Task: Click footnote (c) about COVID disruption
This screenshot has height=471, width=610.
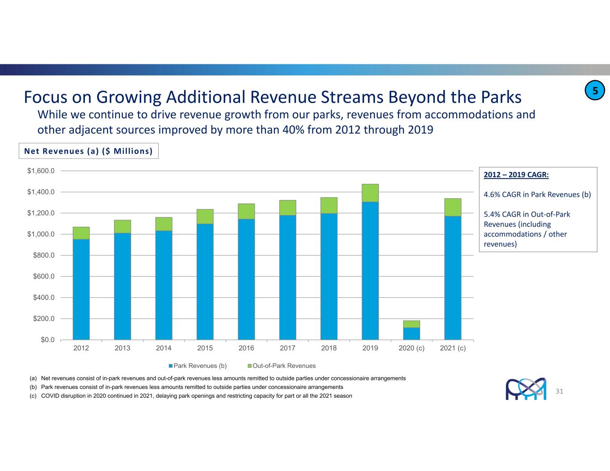Action: pos(191,396)
